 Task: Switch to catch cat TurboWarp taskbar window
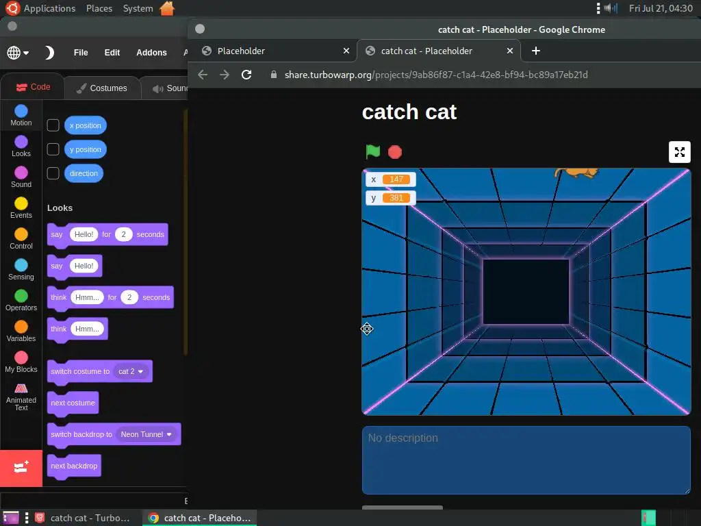click(x=83, y=518)
